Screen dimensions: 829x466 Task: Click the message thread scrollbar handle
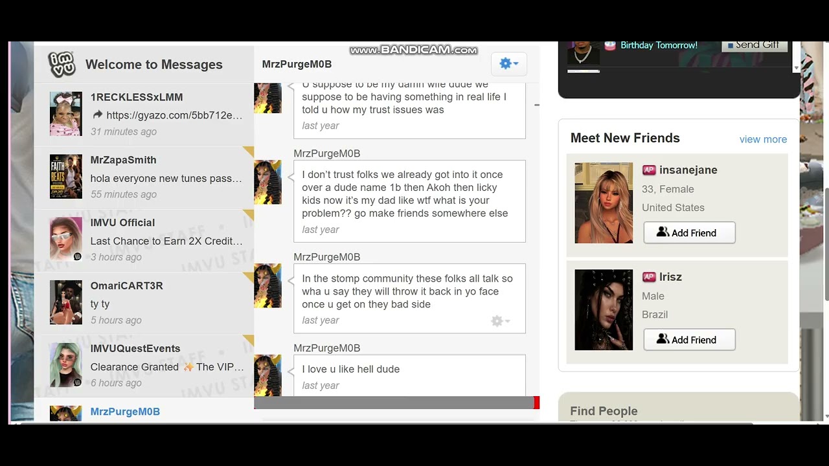[536, 104]
